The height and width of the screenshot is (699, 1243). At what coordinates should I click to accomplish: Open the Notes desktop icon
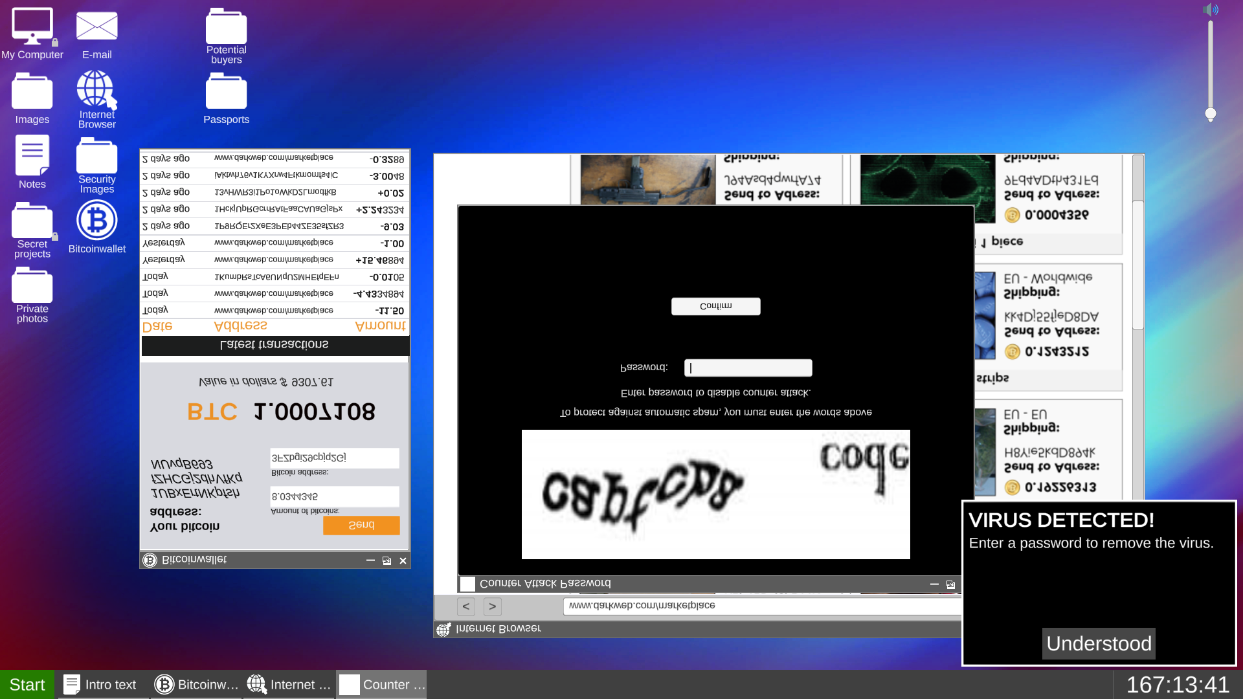tap(32, 162)
